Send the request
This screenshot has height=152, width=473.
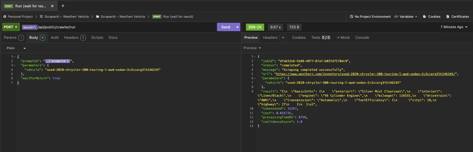click(226, 27)
